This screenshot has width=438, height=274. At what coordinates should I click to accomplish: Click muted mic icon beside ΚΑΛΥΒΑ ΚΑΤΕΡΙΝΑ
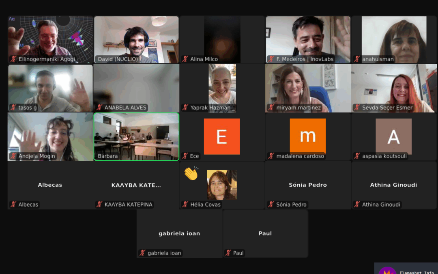coord(99,204)
